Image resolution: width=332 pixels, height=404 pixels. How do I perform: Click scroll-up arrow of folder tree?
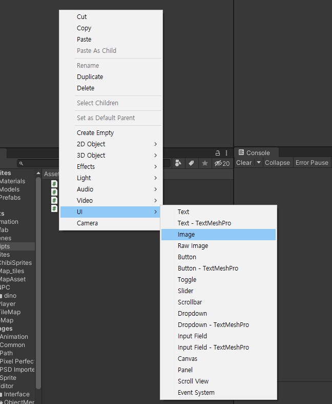[38, 173]
